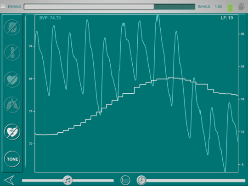Click the gray hand icon
This screenshot has height=186, width=248.
tap(242, 6)
